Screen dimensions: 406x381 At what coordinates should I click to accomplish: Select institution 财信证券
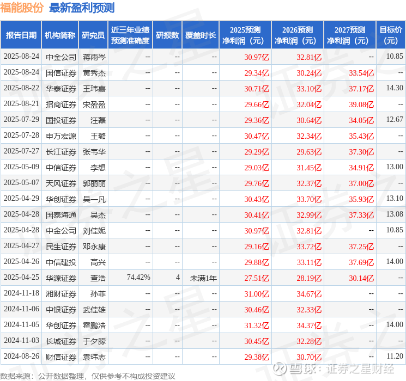pos(61,357)
